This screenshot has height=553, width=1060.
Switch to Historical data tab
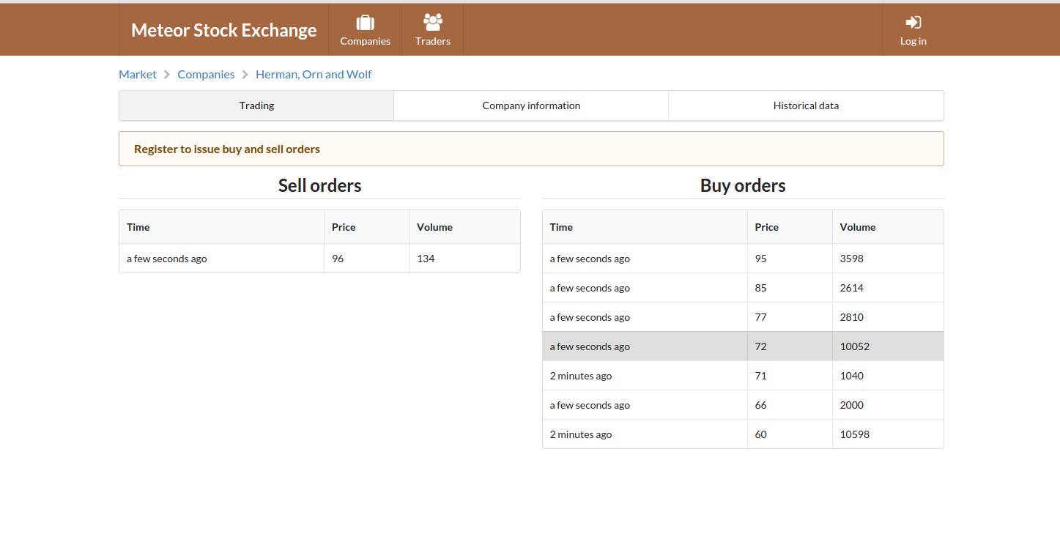pyautogui.click(x=806, y=105)
